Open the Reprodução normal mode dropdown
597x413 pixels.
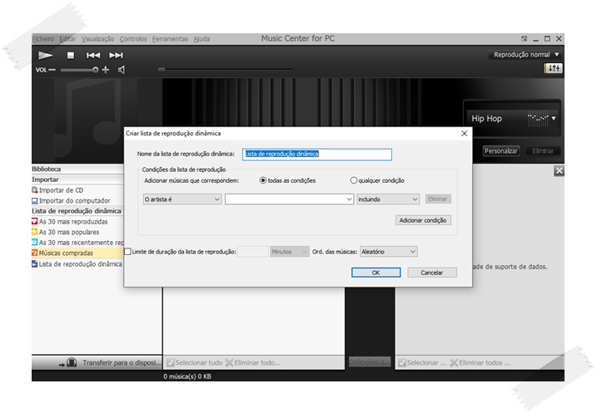tap(525, 55)
